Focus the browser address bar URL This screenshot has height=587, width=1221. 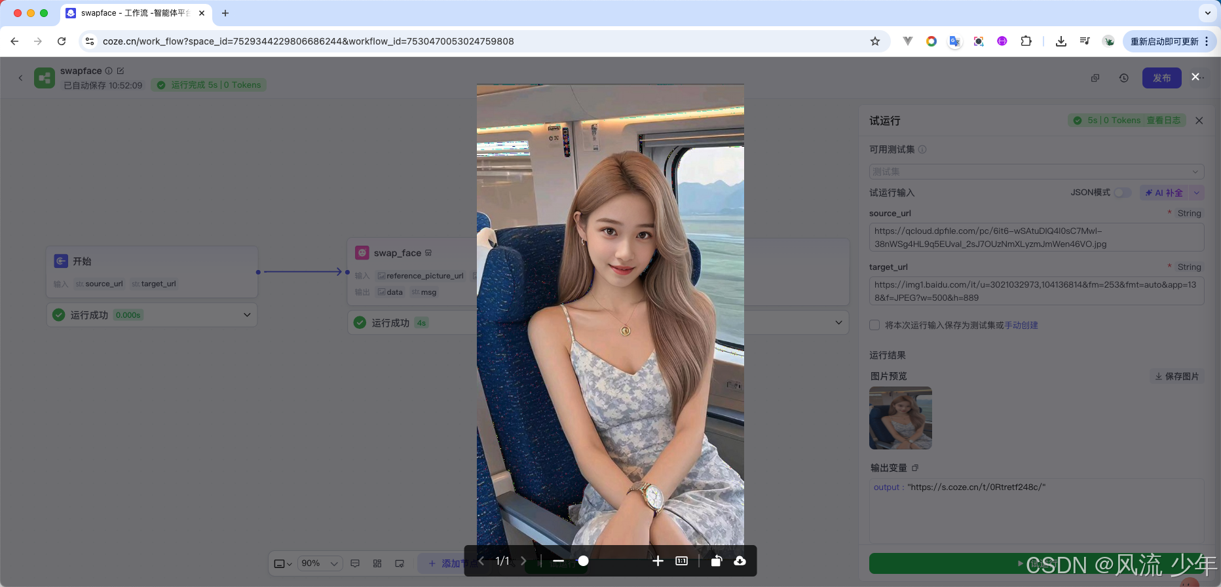[x=309, y=41]
